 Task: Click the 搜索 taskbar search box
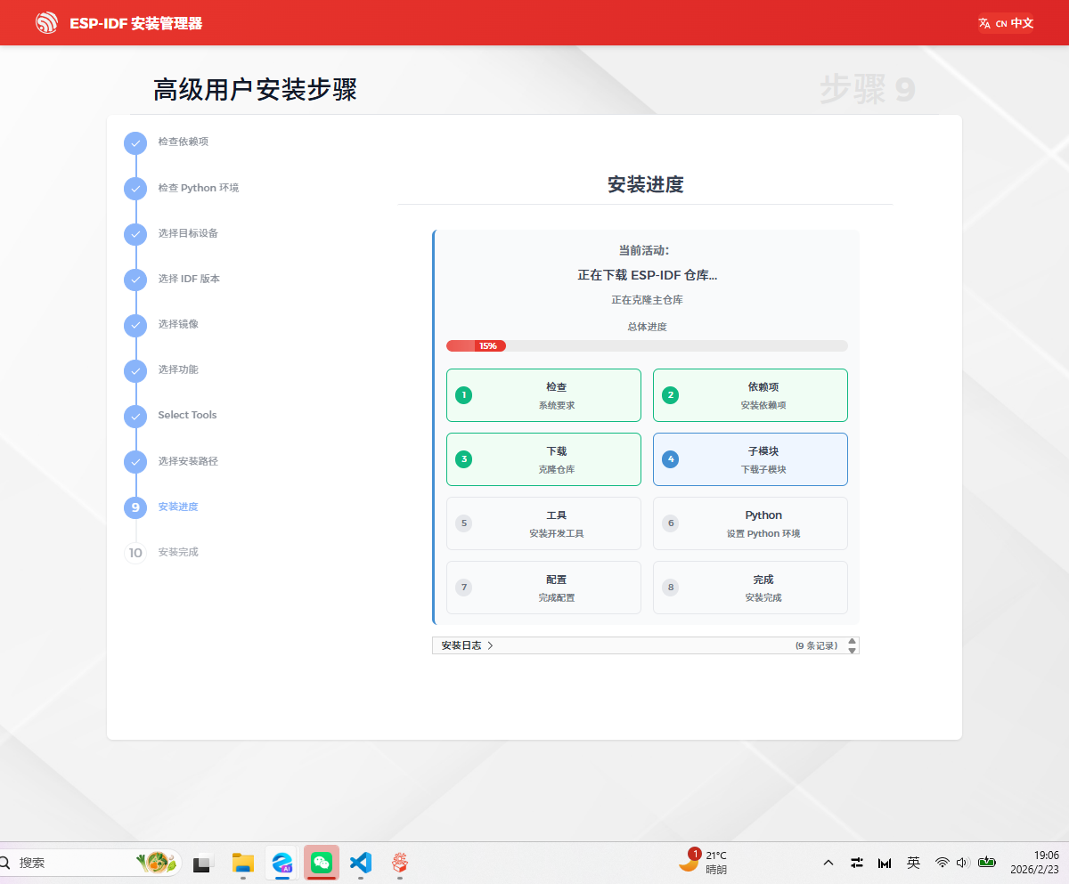91,863
